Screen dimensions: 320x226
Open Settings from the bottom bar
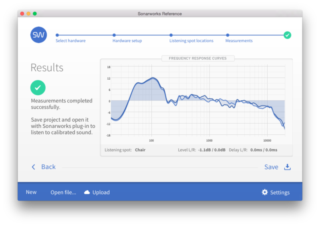280,192
